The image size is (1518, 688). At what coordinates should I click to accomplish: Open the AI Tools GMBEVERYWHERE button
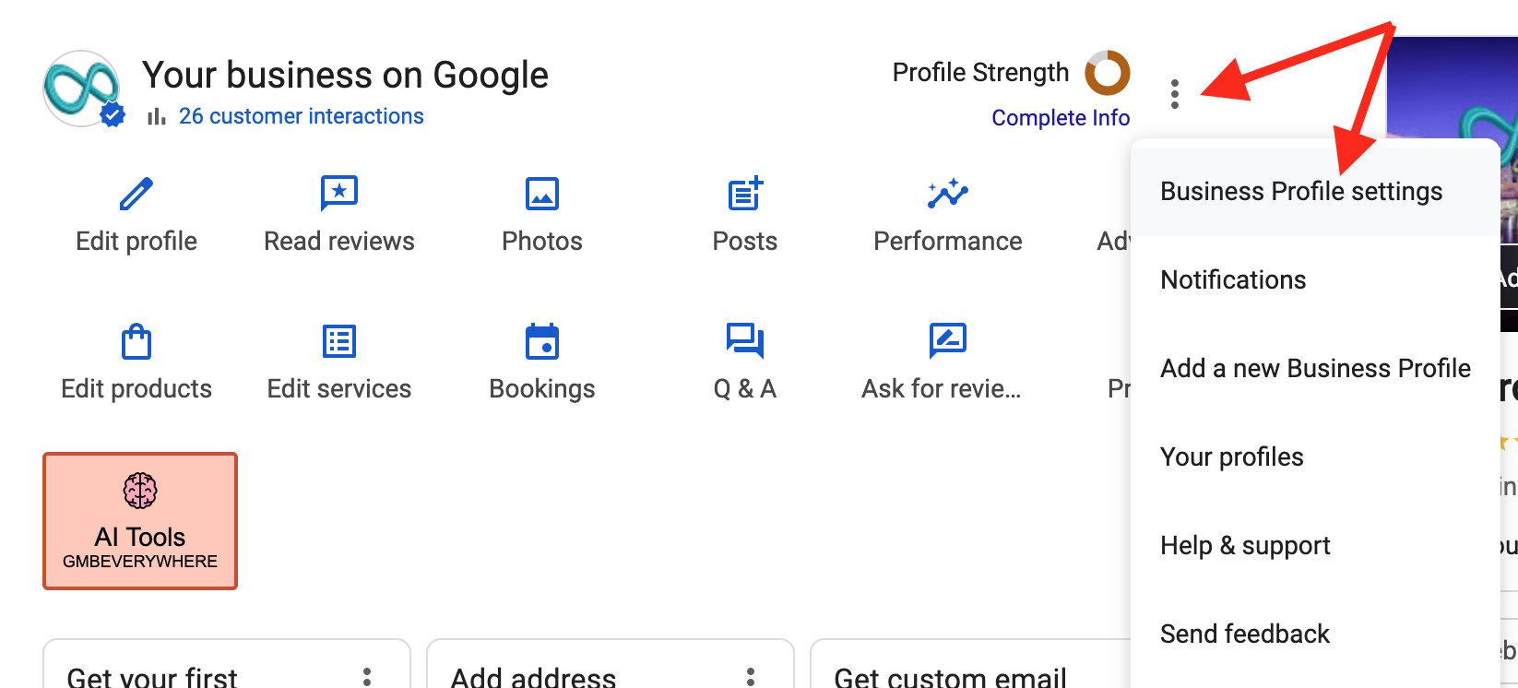[140, 521]
